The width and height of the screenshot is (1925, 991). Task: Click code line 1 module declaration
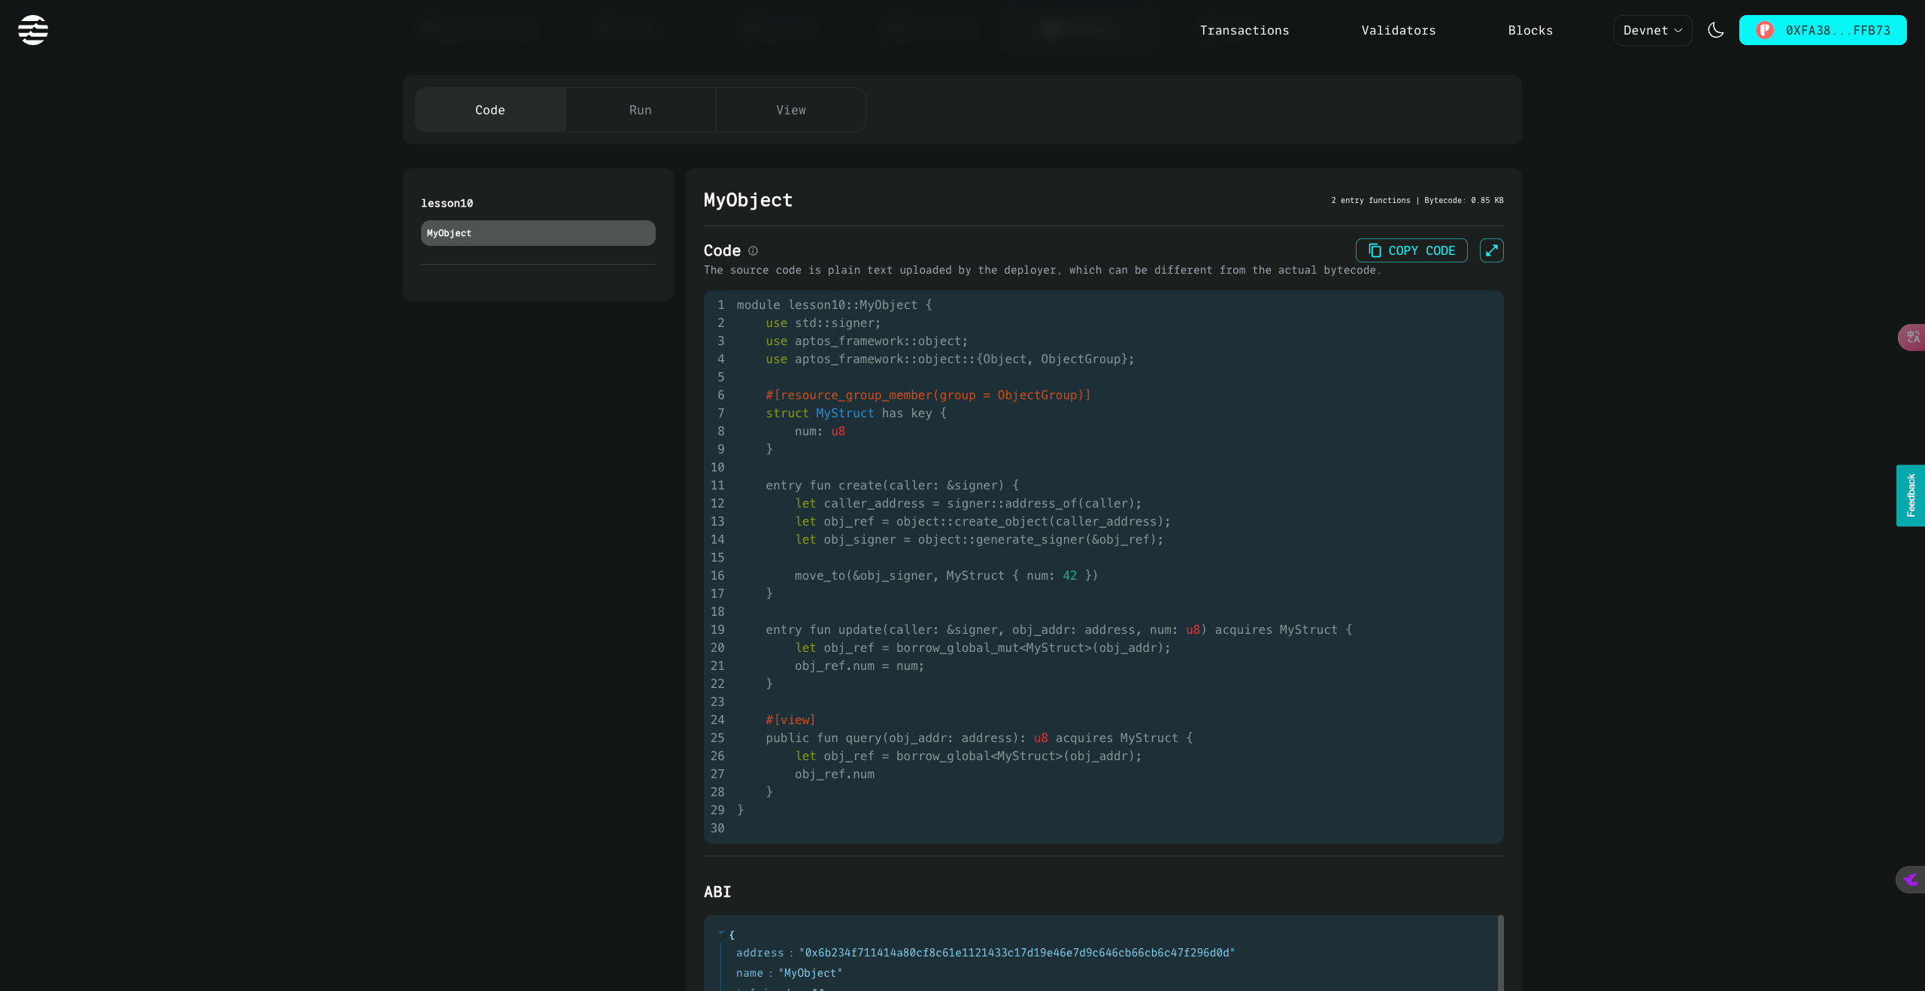834,305
